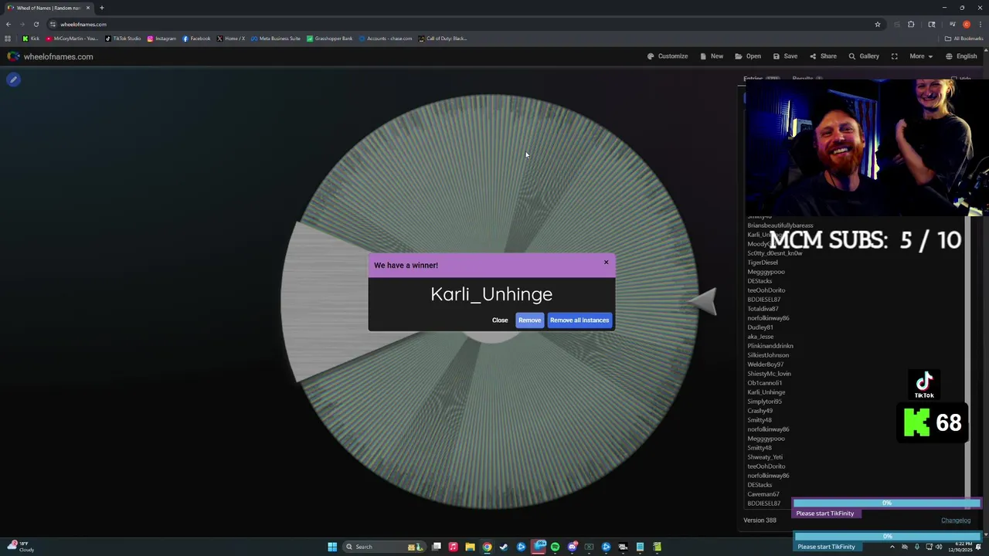Select Crashy49 in entries list

point(760,411)
